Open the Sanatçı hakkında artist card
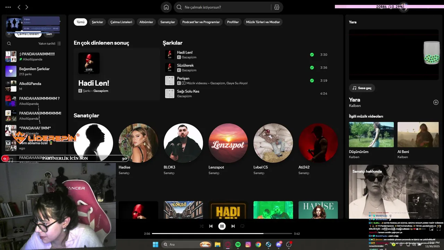 [394, 192]
